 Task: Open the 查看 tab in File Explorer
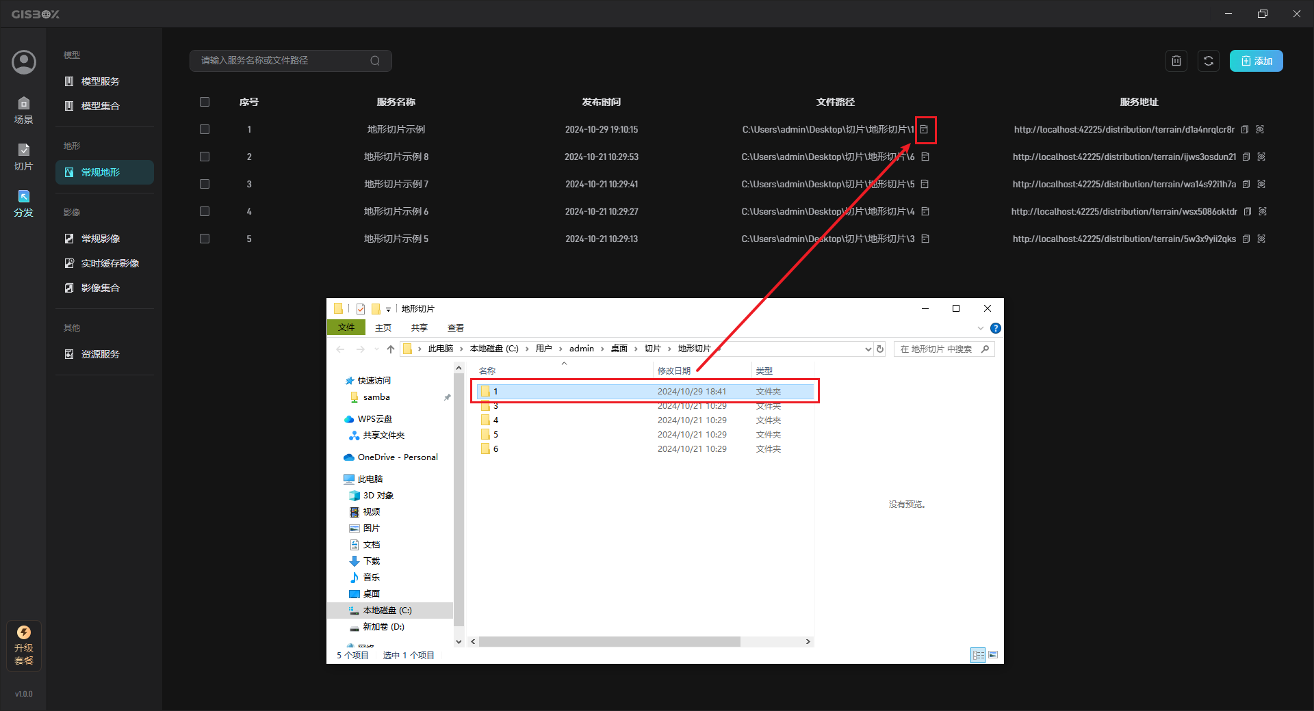pos(456,328)
